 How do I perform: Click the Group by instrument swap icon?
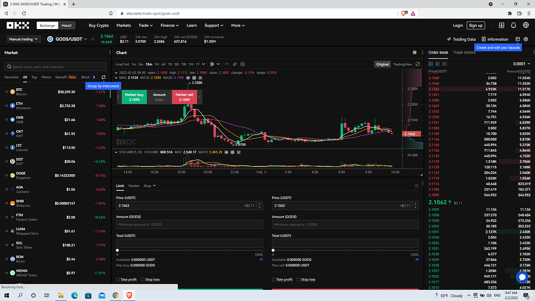point(103,77)
